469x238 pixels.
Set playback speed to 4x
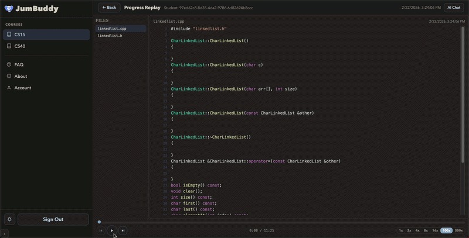tap(417, 230)
